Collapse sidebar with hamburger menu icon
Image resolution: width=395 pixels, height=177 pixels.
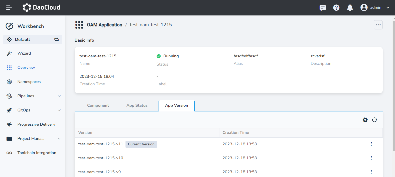click(x=9, y=8)
